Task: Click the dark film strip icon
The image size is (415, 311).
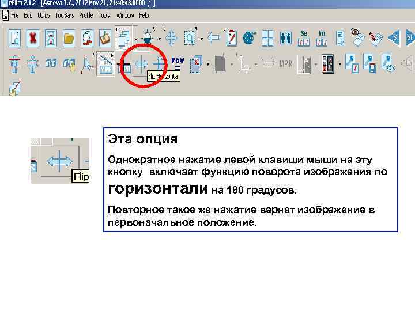Action: (327, 64)
